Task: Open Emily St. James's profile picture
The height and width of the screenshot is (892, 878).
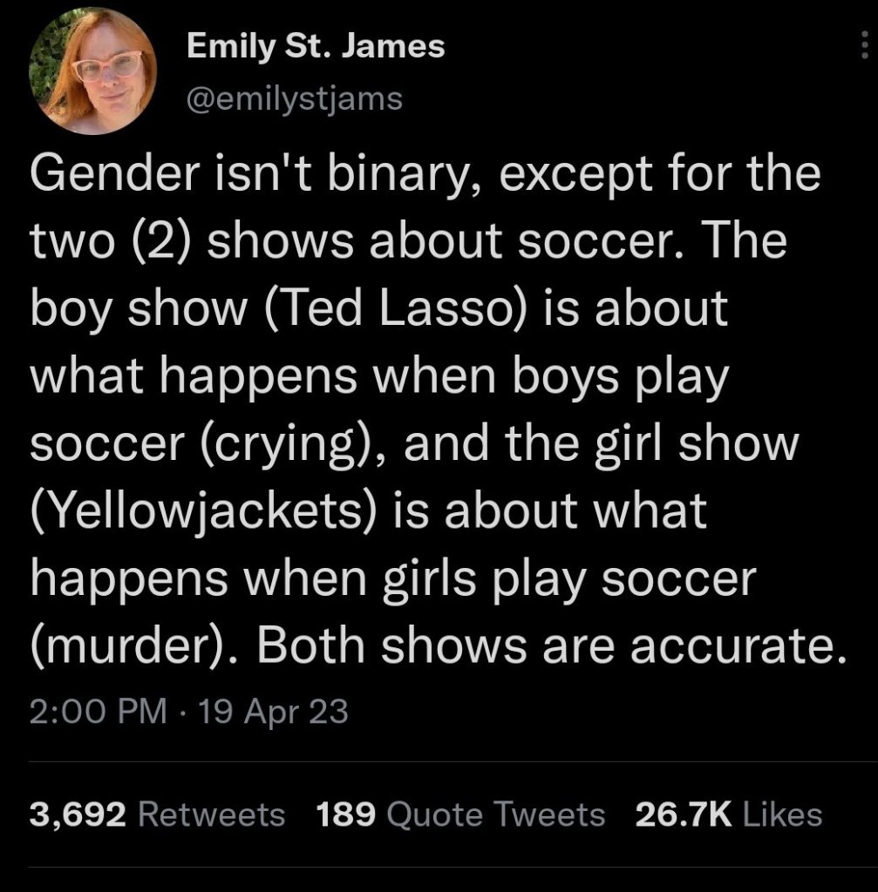Action: tap(92, 71)
